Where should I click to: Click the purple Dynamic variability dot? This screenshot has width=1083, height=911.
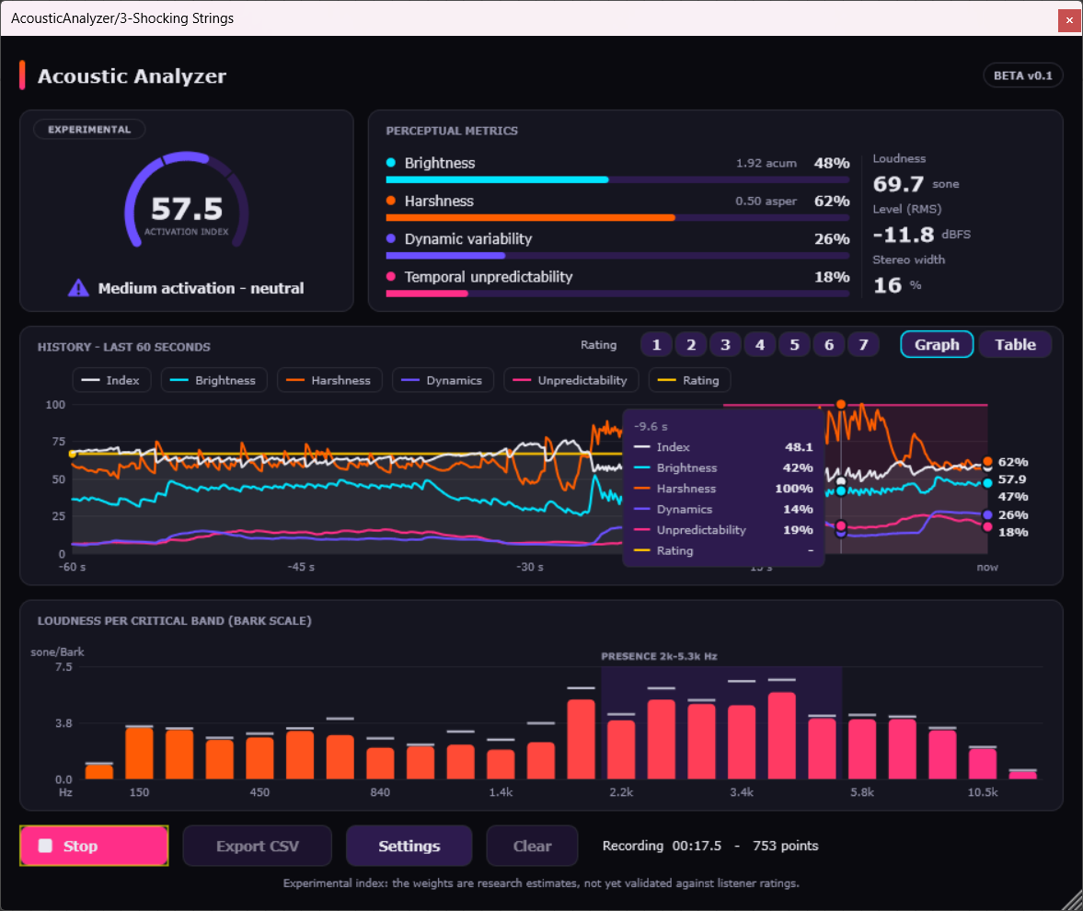coord(391,239)
